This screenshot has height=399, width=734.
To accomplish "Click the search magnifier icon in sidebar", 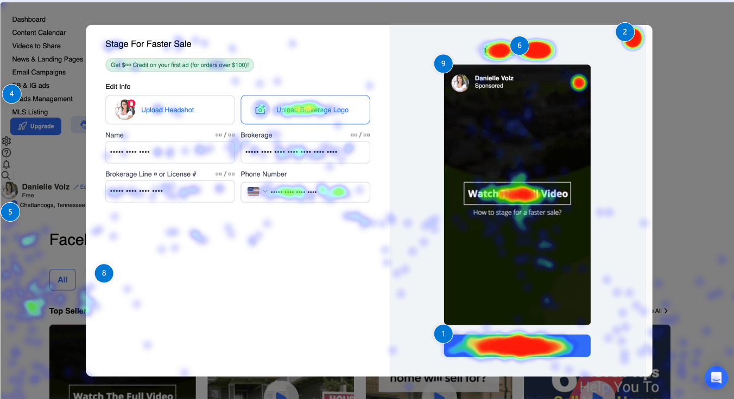I will [6, 176].
